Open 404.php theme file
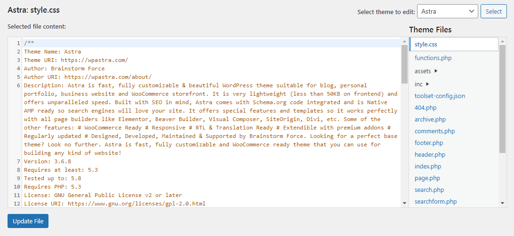Image resolution: width=514 pixels, height=236 pixels. tap(426, 107)
